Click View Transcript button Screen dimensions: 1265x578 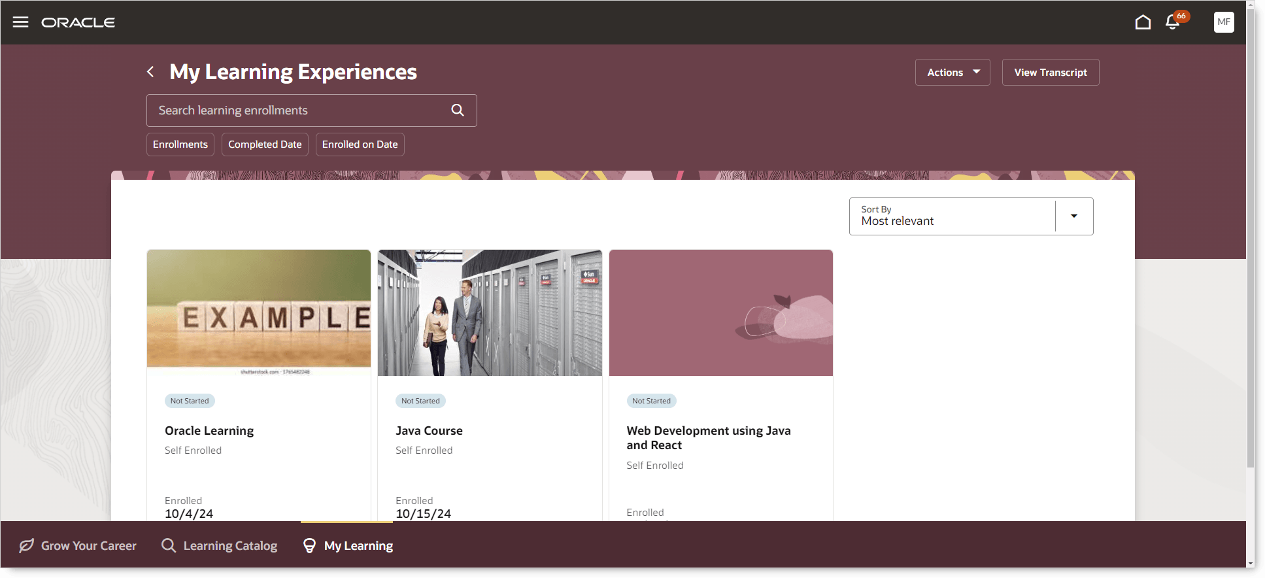tap(1051, 73)
